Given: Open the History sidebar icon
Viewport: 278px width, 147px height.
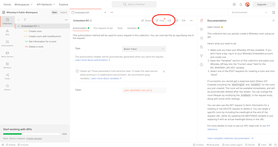Looking at the screenshot, I should pyautogui.click(x=7, y=87).
